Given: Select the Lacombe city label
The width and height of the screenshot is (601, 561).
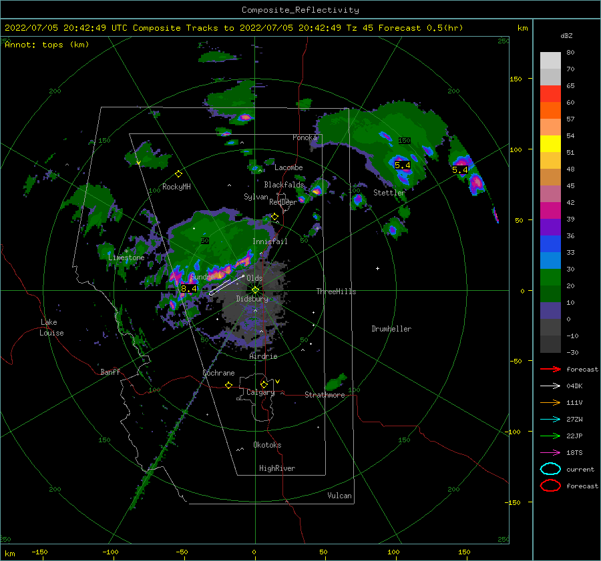Looking at the screenshot, I should 288,167.
